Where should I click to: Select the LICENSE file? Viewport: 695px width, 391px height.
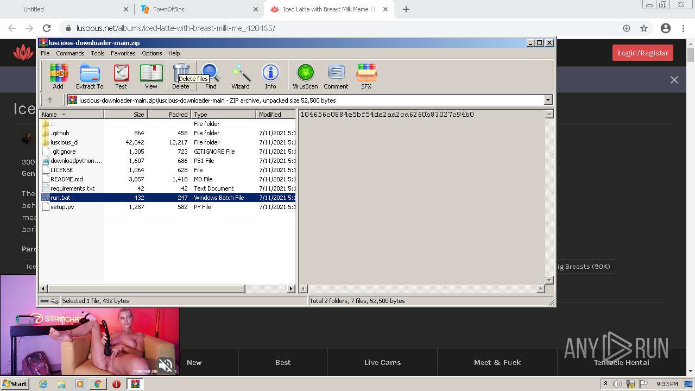point(167,170)
